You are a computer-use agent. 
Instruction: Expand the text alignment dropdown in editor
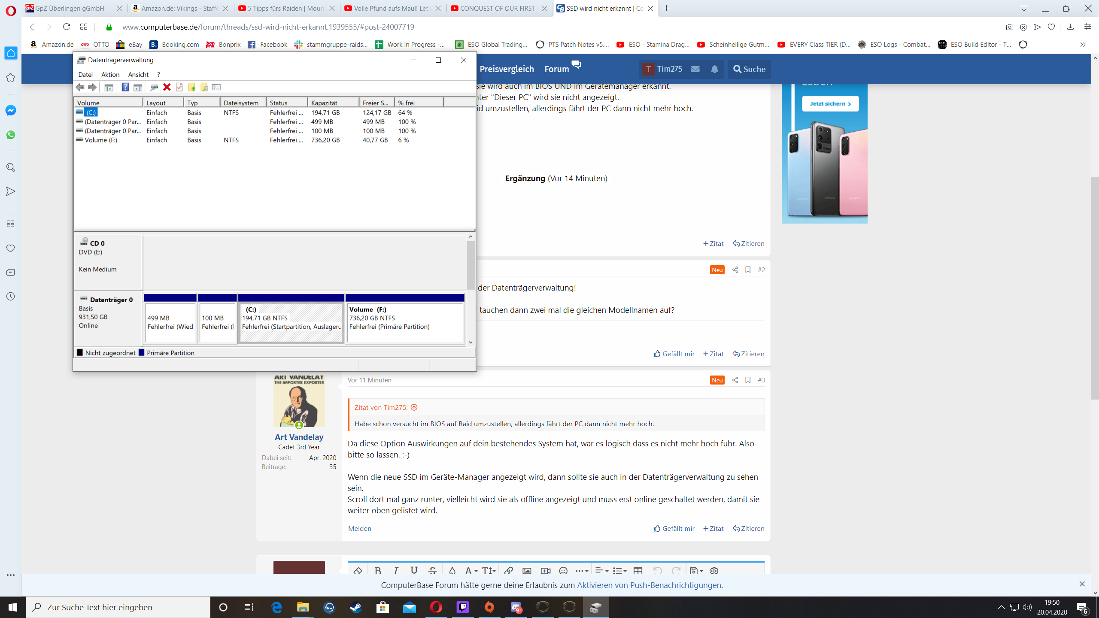(601, 571)
